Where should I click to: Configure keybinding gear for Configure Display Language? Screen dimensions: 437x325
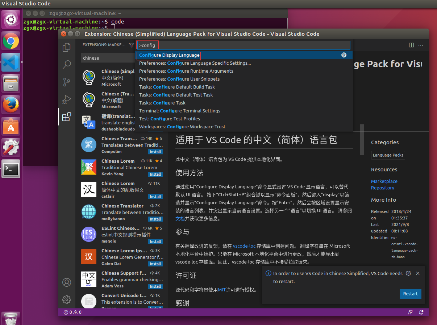[x=344, y=55]
